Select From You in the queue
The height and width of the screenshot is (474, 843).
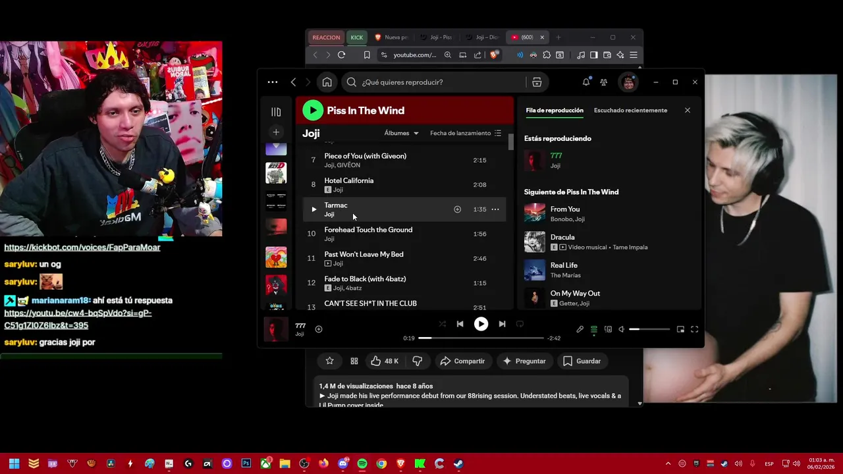(609, 213)
